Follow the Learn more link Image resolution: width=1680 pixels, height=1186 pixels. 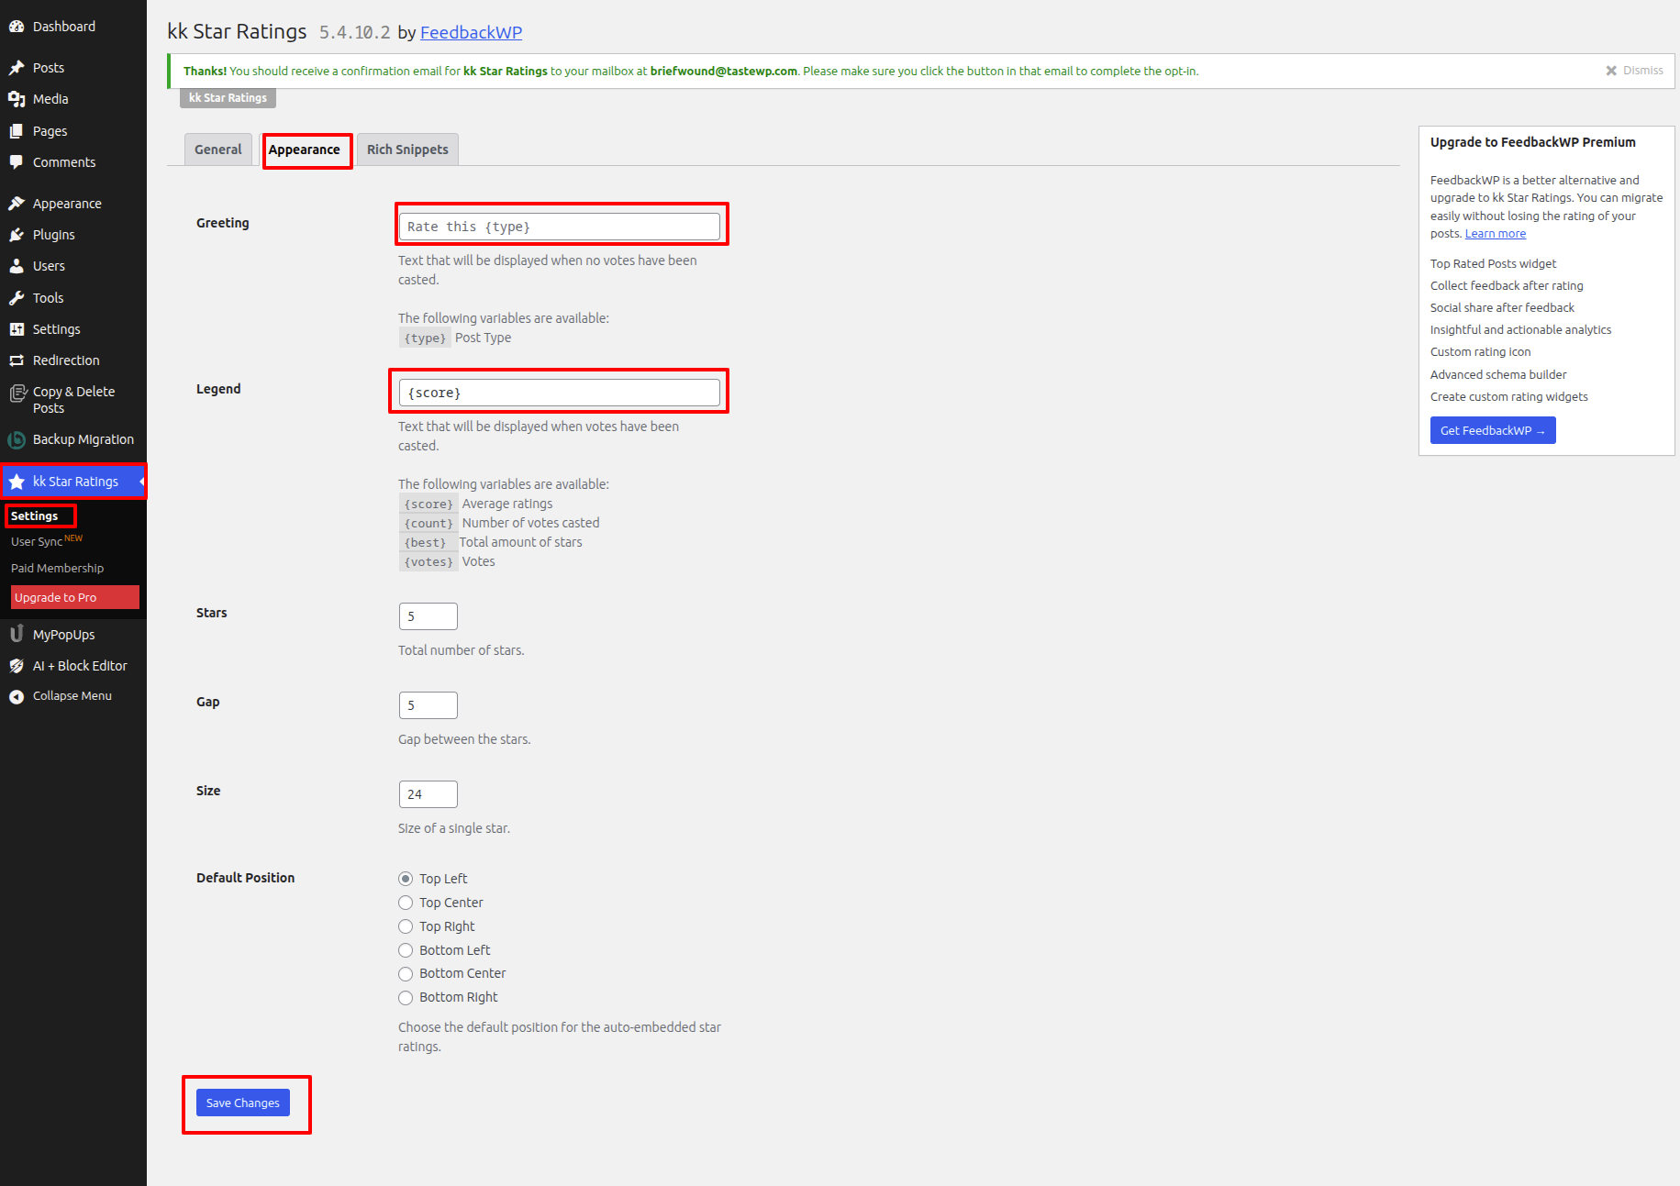coord(1495,234)
